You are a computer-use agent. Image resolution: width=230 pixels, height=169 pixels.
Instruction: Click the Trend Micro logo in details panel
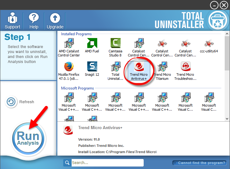(x=68, y=130)
